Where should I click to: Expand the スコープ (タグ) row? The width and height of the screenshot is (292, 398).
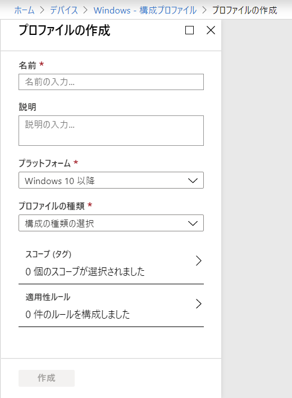[111, 263]
